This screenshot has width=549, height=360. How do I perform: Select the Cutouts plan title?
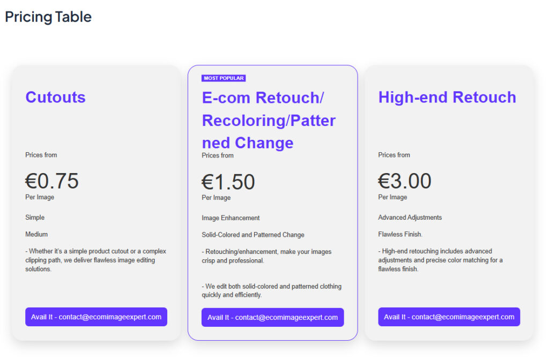tap(55, 97)
